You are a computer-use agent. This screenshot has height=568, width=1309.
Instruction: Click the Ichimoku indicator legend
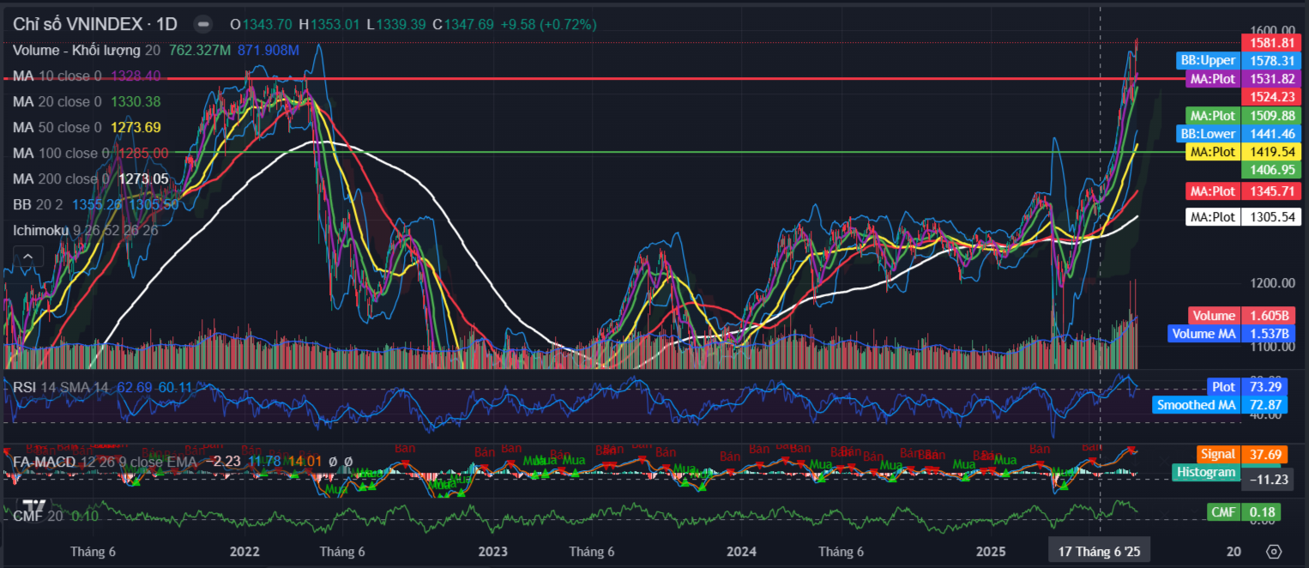[x=41, y=230]
